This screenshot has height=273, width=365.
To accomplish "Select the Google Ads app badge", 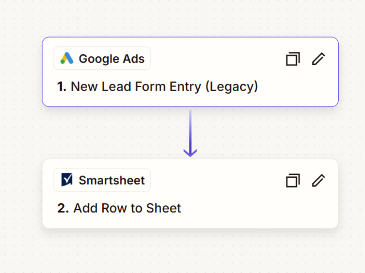I will pyautogui.click(x=102, y=58).
